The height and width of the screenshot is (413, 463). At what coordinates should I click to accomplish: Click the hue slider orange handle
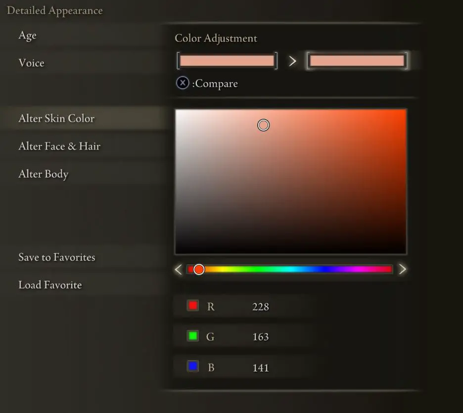click(199, 269)
